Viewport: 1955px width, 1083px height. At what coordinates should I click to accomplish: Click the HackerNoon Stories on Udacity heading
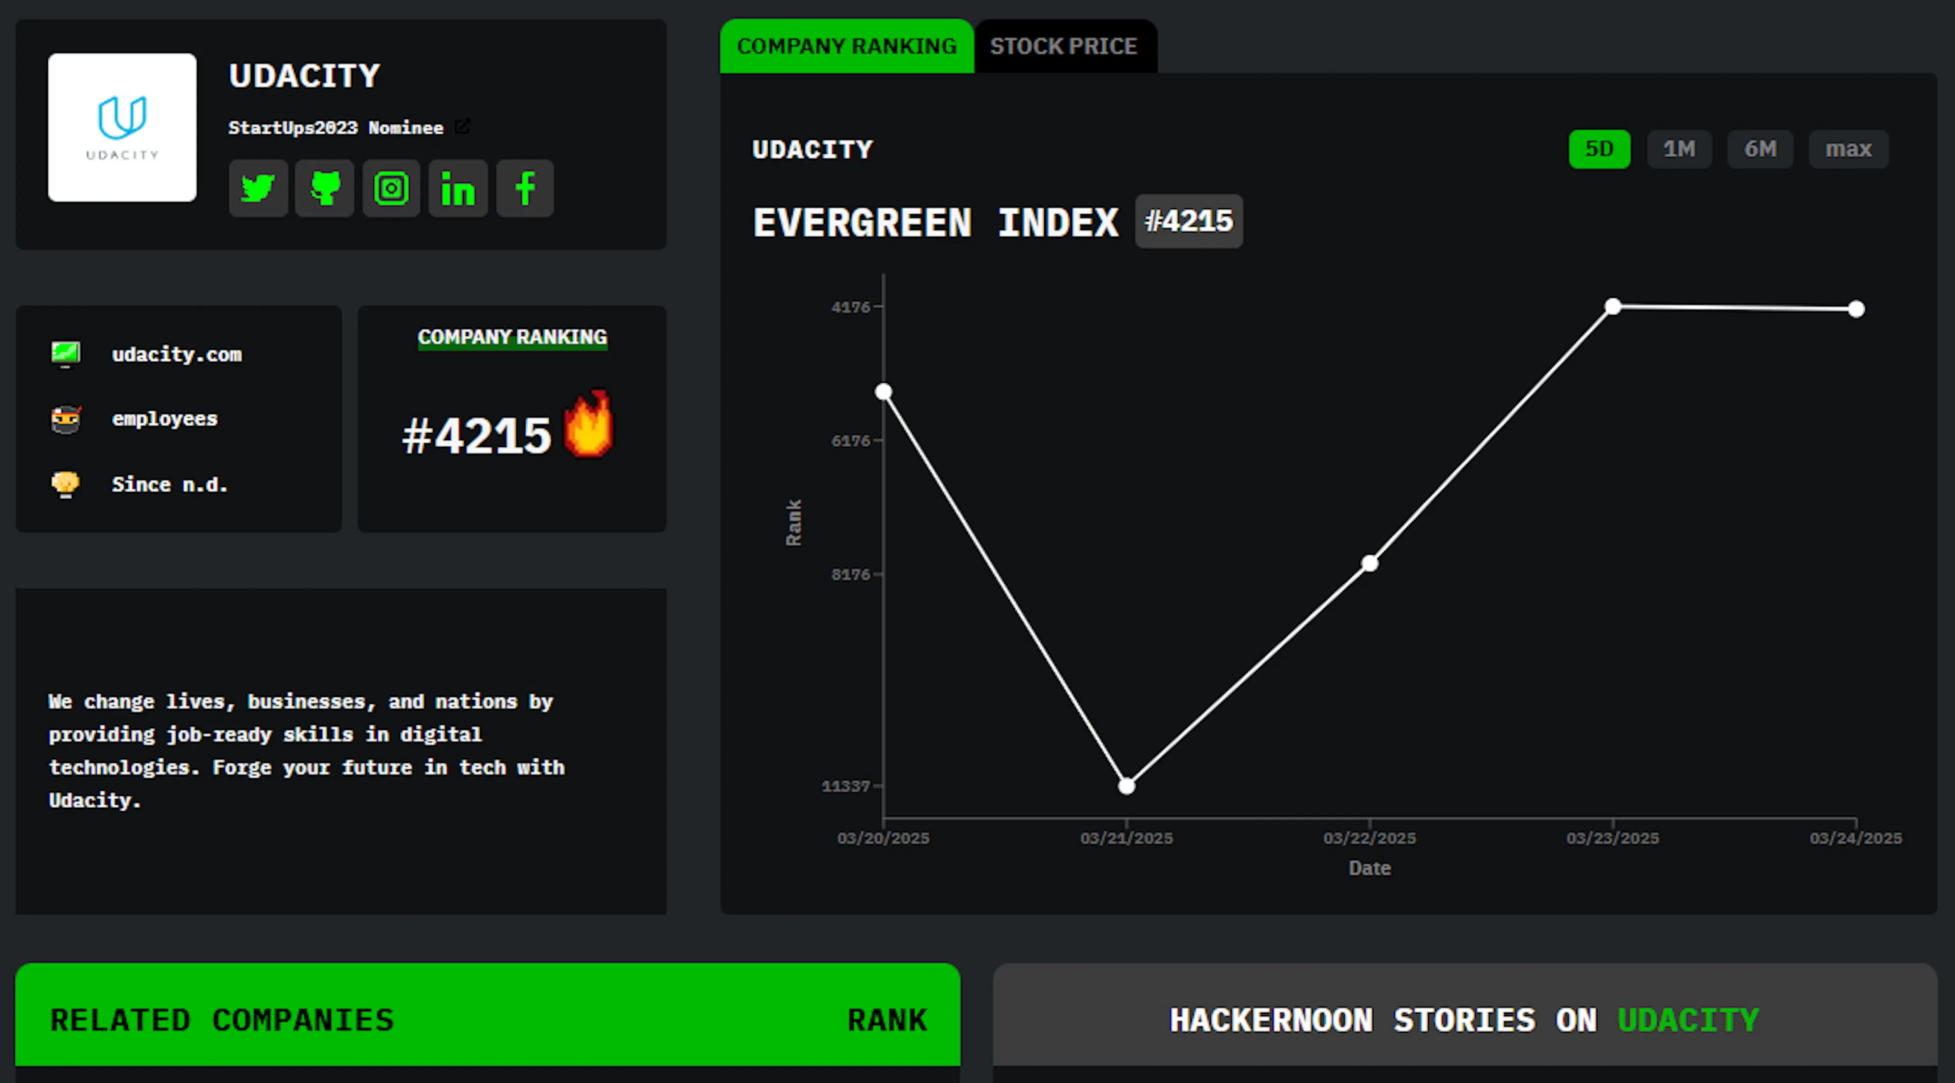pos(1464,1020)
